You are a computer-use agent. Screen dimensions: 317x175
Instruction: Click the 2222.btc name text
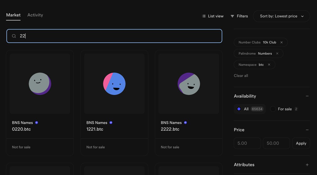170,129
